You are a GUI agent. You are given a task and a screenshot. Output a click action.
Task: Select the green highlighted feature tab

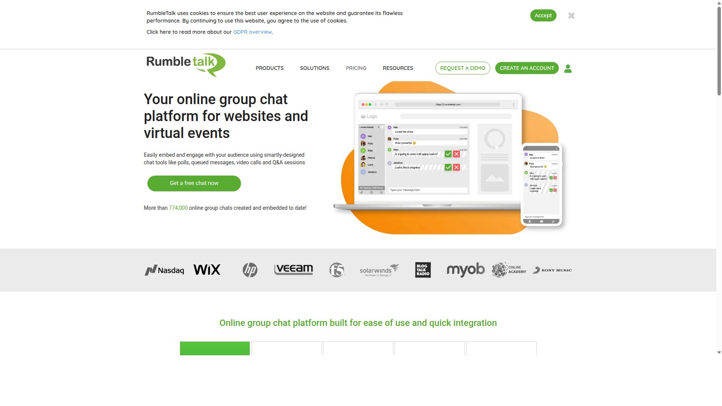215,348
